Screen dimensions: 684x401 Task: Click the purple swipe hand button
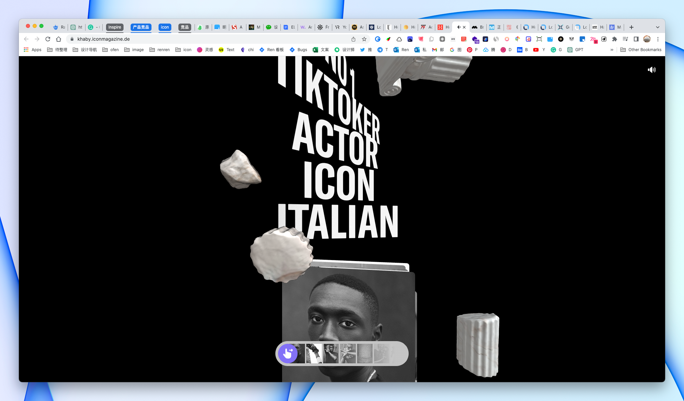click(x=288, y=353)
